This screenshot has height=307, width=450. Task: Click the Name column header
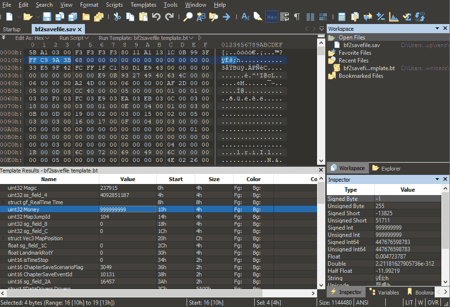coord(49,179)
